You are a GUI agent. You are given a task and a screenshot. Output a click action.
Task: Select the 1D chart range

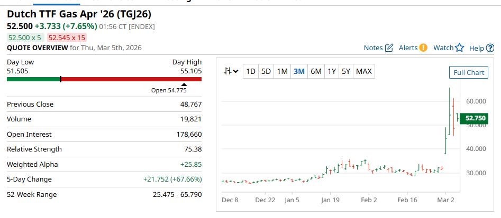pyautogui.click(x=251, y=71)
